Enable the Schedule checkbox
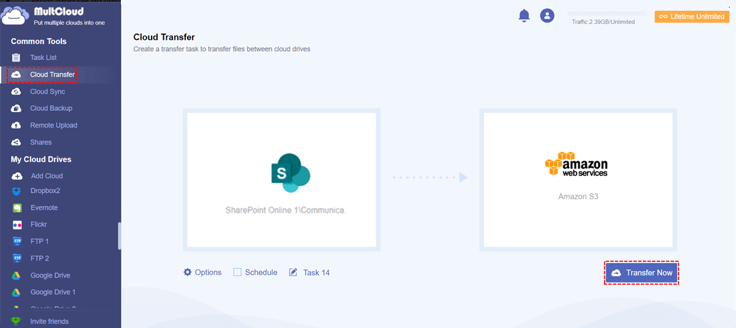 pos(237,272)
